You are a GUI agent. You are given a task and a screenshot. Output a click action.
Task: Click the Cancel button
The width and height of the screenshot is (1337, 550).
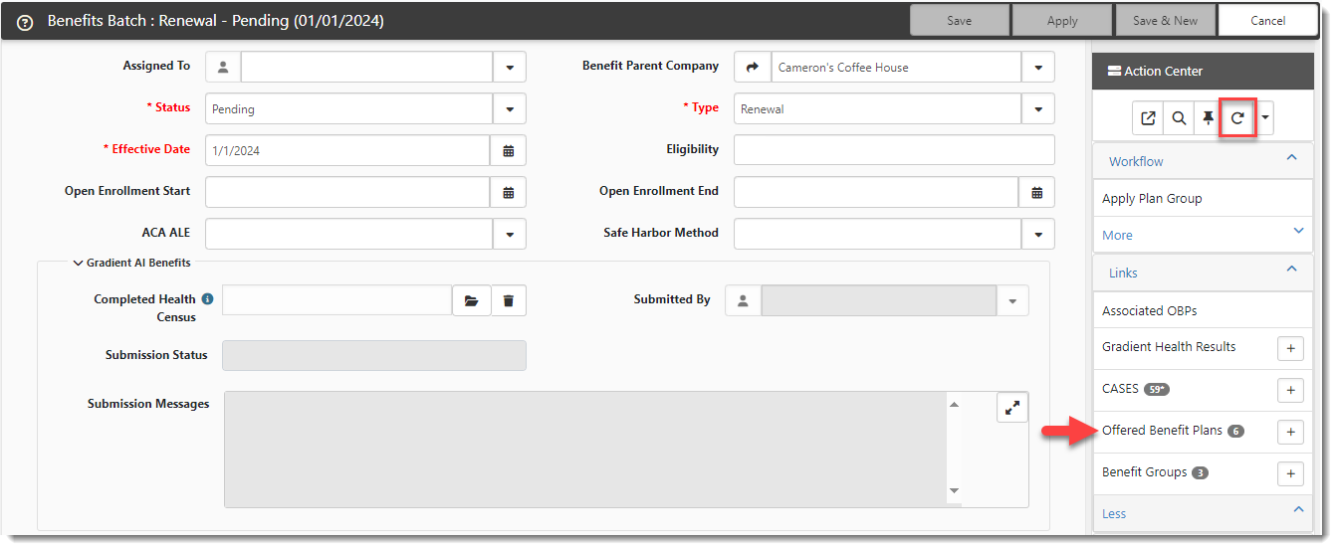1267,21
